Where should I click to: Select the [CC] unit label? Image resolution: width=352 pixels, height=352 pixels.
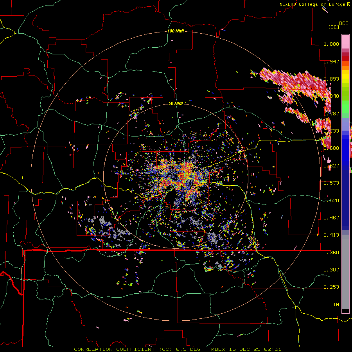click(334, 27)
